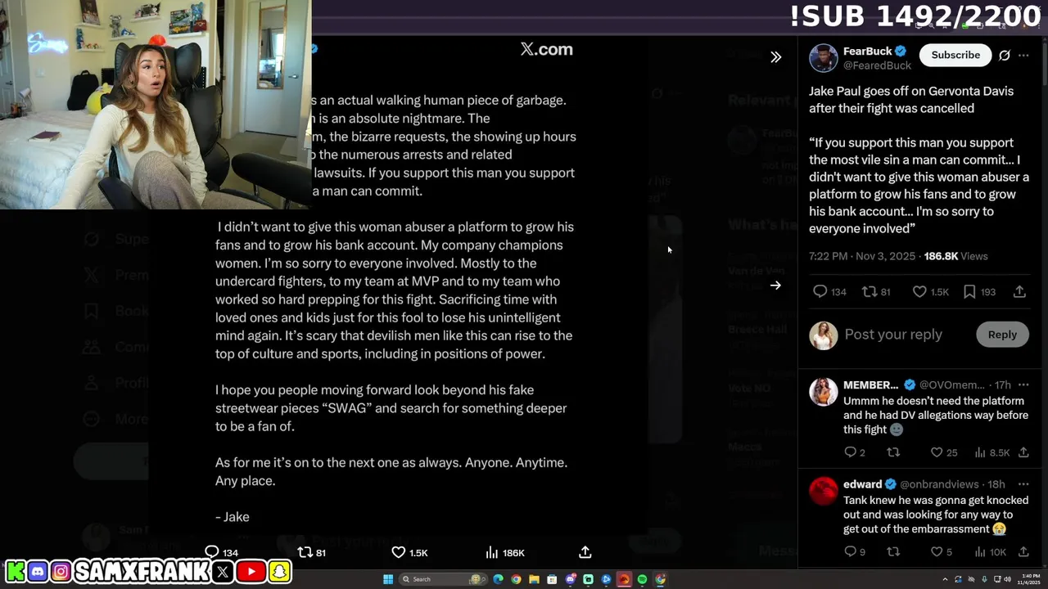Screen dimensions: 1048x589
Task: Reply to edward's comment showing 9 replies
Action: click(850, 552)
